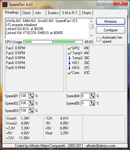This screenshot has height=150, width=130.
Task: Click log line 'Linked ISA BUS at $0290'
Action: [x=24, y=29]
